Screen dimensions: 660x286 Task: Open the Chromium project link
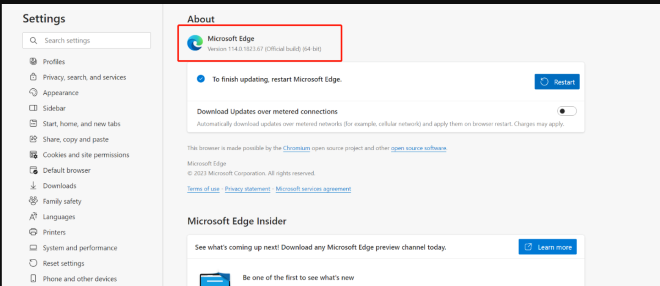(x=297, y=148)
